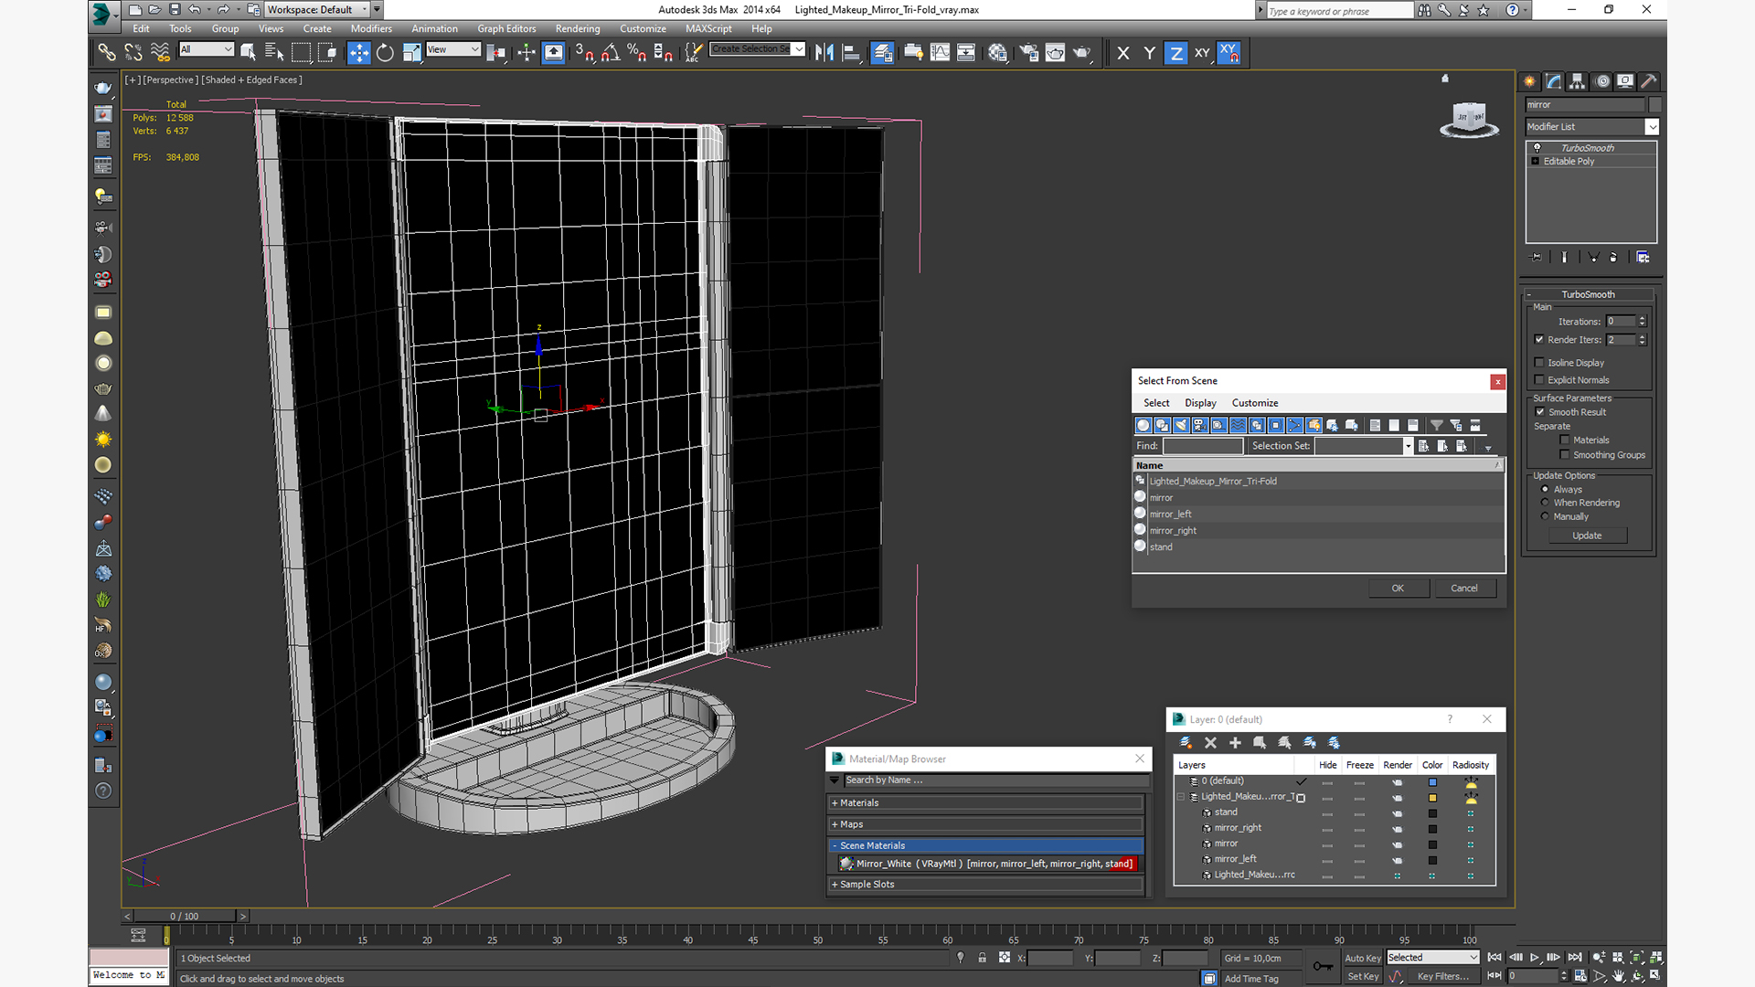Open Select by Name from main toolbar
The height and width of the screenshot is (987, 1755).
274,53
